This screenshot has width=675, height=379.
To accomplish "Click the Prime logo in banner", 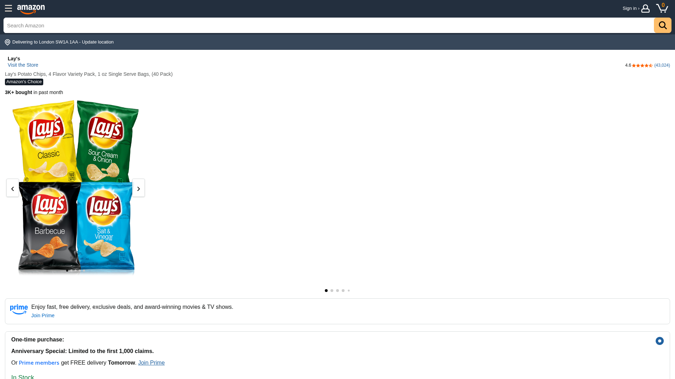I will point(19,310).
